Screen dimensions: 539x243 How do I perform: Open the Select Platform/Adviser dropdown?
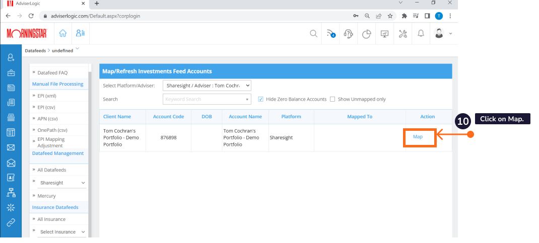207,86
